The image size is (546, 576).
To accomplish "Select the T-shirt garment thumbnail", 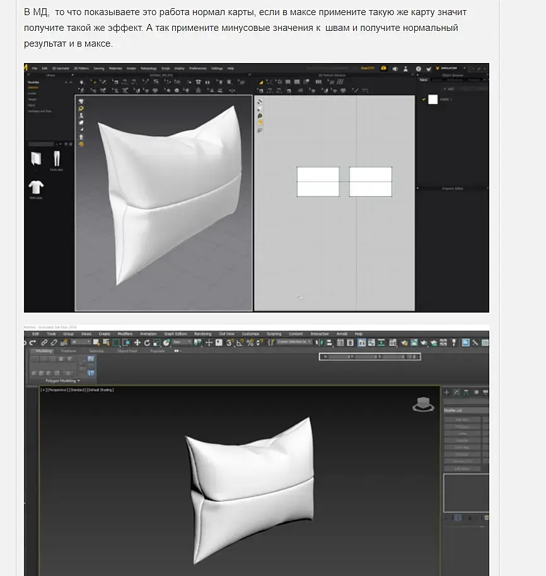I will (36, 187).
